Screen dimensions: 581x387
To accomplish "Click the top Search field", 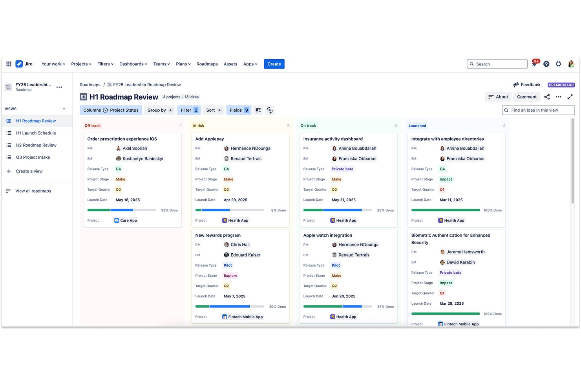I will click(497, 64).
